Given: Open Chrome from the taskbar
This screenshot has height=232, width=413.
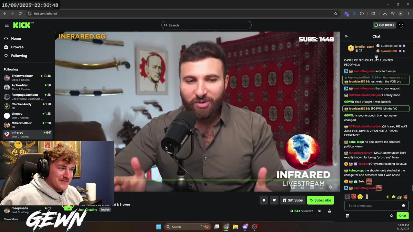Looking at the screenshot, I should pos(226,227).
